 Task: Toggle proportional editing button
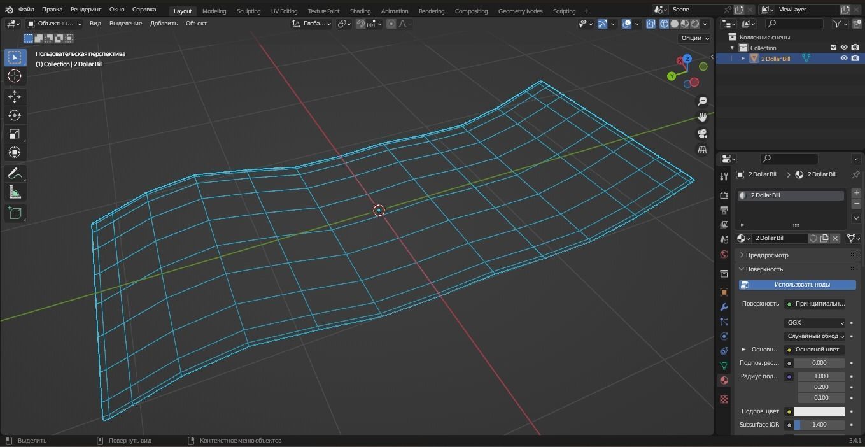pos(391,24)
